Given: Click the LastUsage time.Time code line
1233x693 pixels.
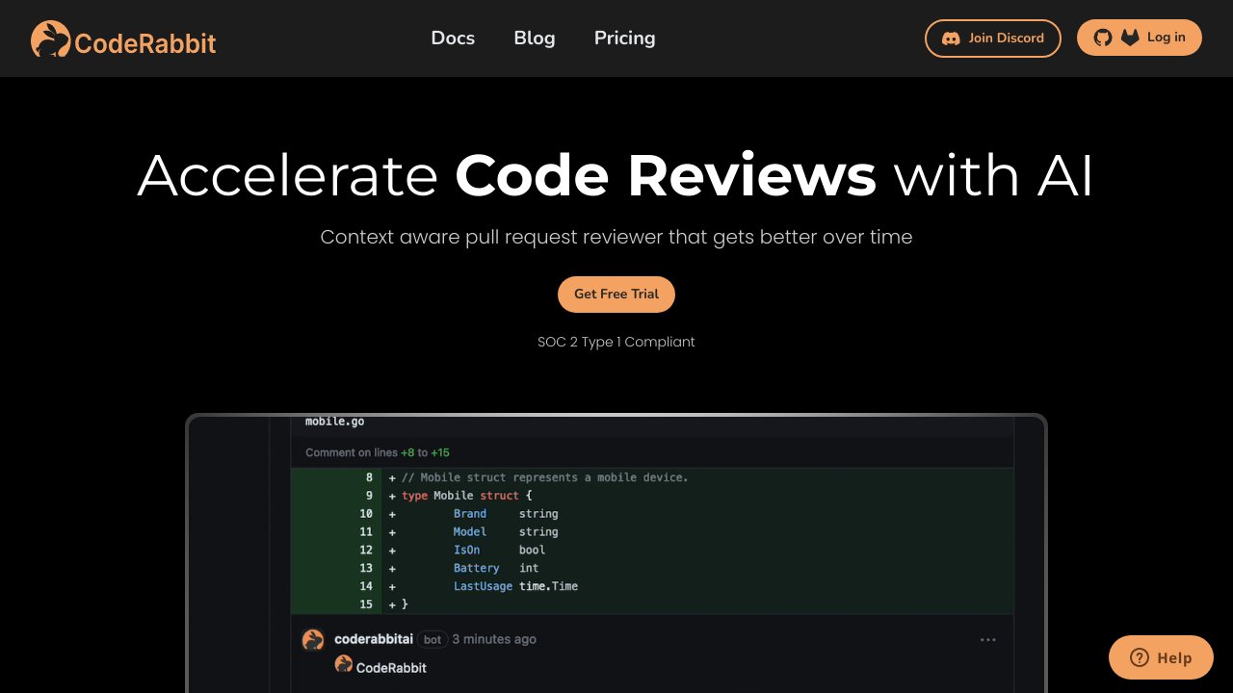Looking at the screenshot, I should tap(651, 586).
